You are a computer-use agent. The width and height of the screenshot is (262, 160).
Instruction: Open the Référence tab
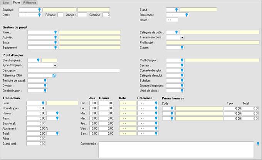coord(30,3)
